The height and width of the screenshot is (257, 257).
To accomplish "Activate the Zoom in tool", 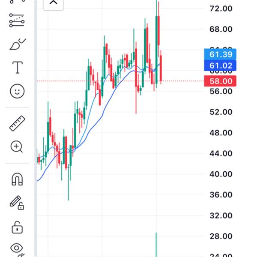I will pyautogui.click(x=17, y=146).
